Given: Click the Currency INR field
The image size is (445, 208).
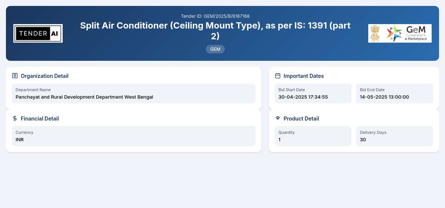Looking at the screenshot, I should [x=133, y=136].
